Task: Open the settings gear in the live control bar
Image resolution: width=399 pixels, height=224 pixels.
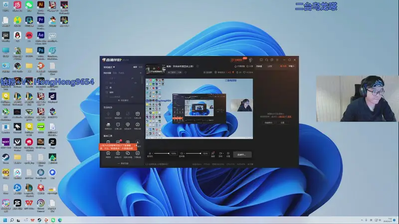Action: tap(228, 153)
